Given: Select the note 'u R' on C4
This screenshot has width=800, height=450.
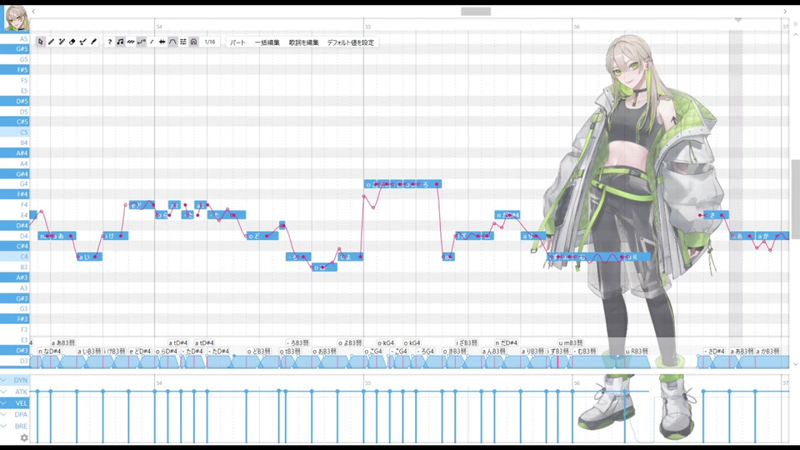Looking at the screenshot, I should 636,257.
